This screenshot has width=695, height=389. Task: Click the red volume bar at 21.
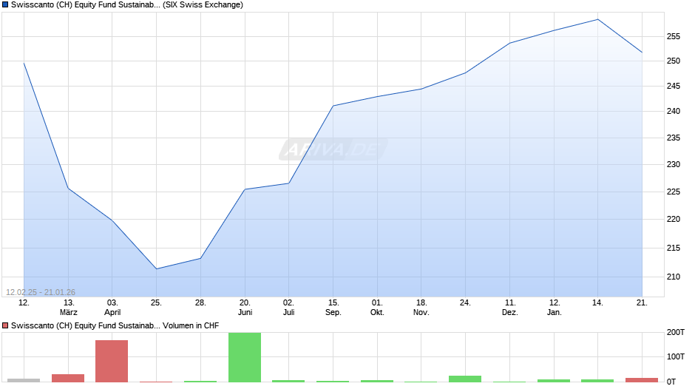(642, 379)
